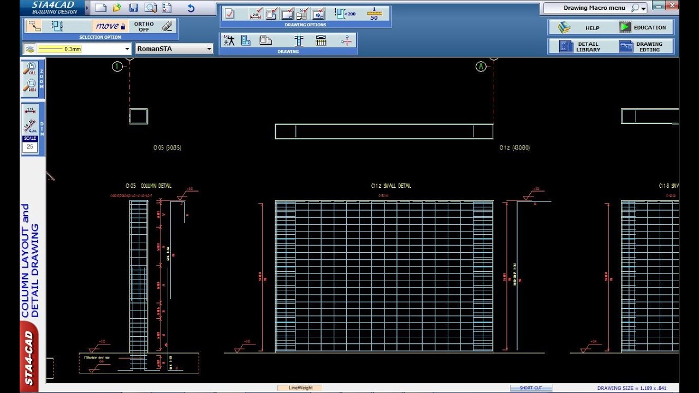The height and width of the screenshot is (393, 699).
Task: Open a file with the folder icon
Action: (x=117, y=8)
